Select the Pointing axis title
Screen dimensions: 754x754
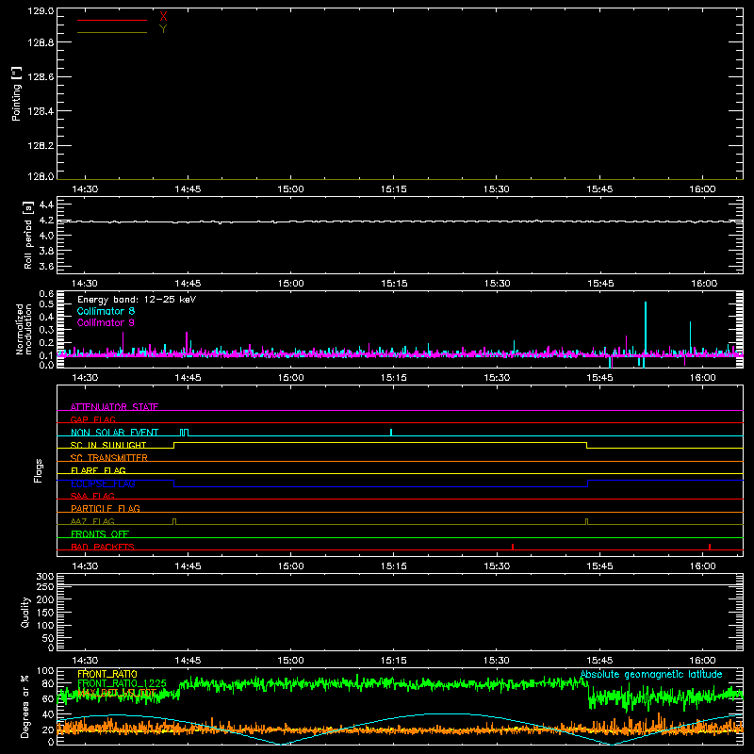17,93
